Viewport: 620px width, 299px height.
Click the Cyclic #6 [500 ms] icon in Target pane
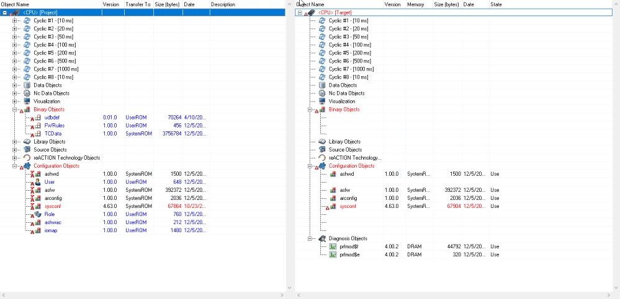tap(322, 61)
